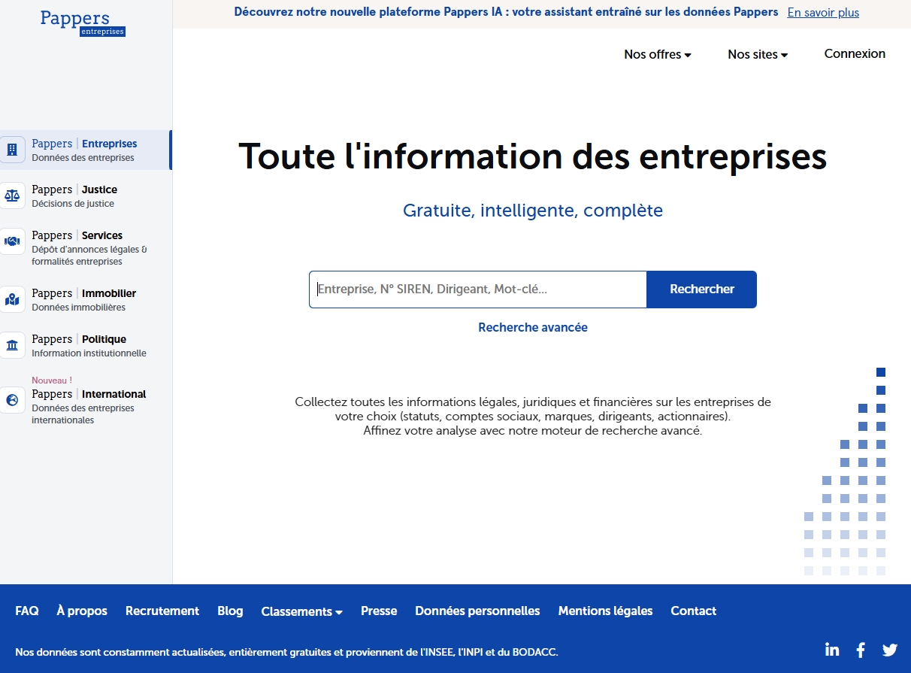Viewport: 911px width, 673px height.
Task: Open the À propos footer link
Action: (x=82, y=611)
